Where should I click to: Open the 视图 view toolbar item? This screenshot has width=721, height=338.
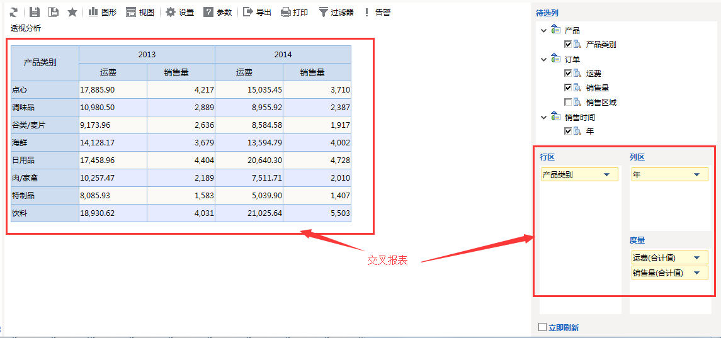(140, 13)
